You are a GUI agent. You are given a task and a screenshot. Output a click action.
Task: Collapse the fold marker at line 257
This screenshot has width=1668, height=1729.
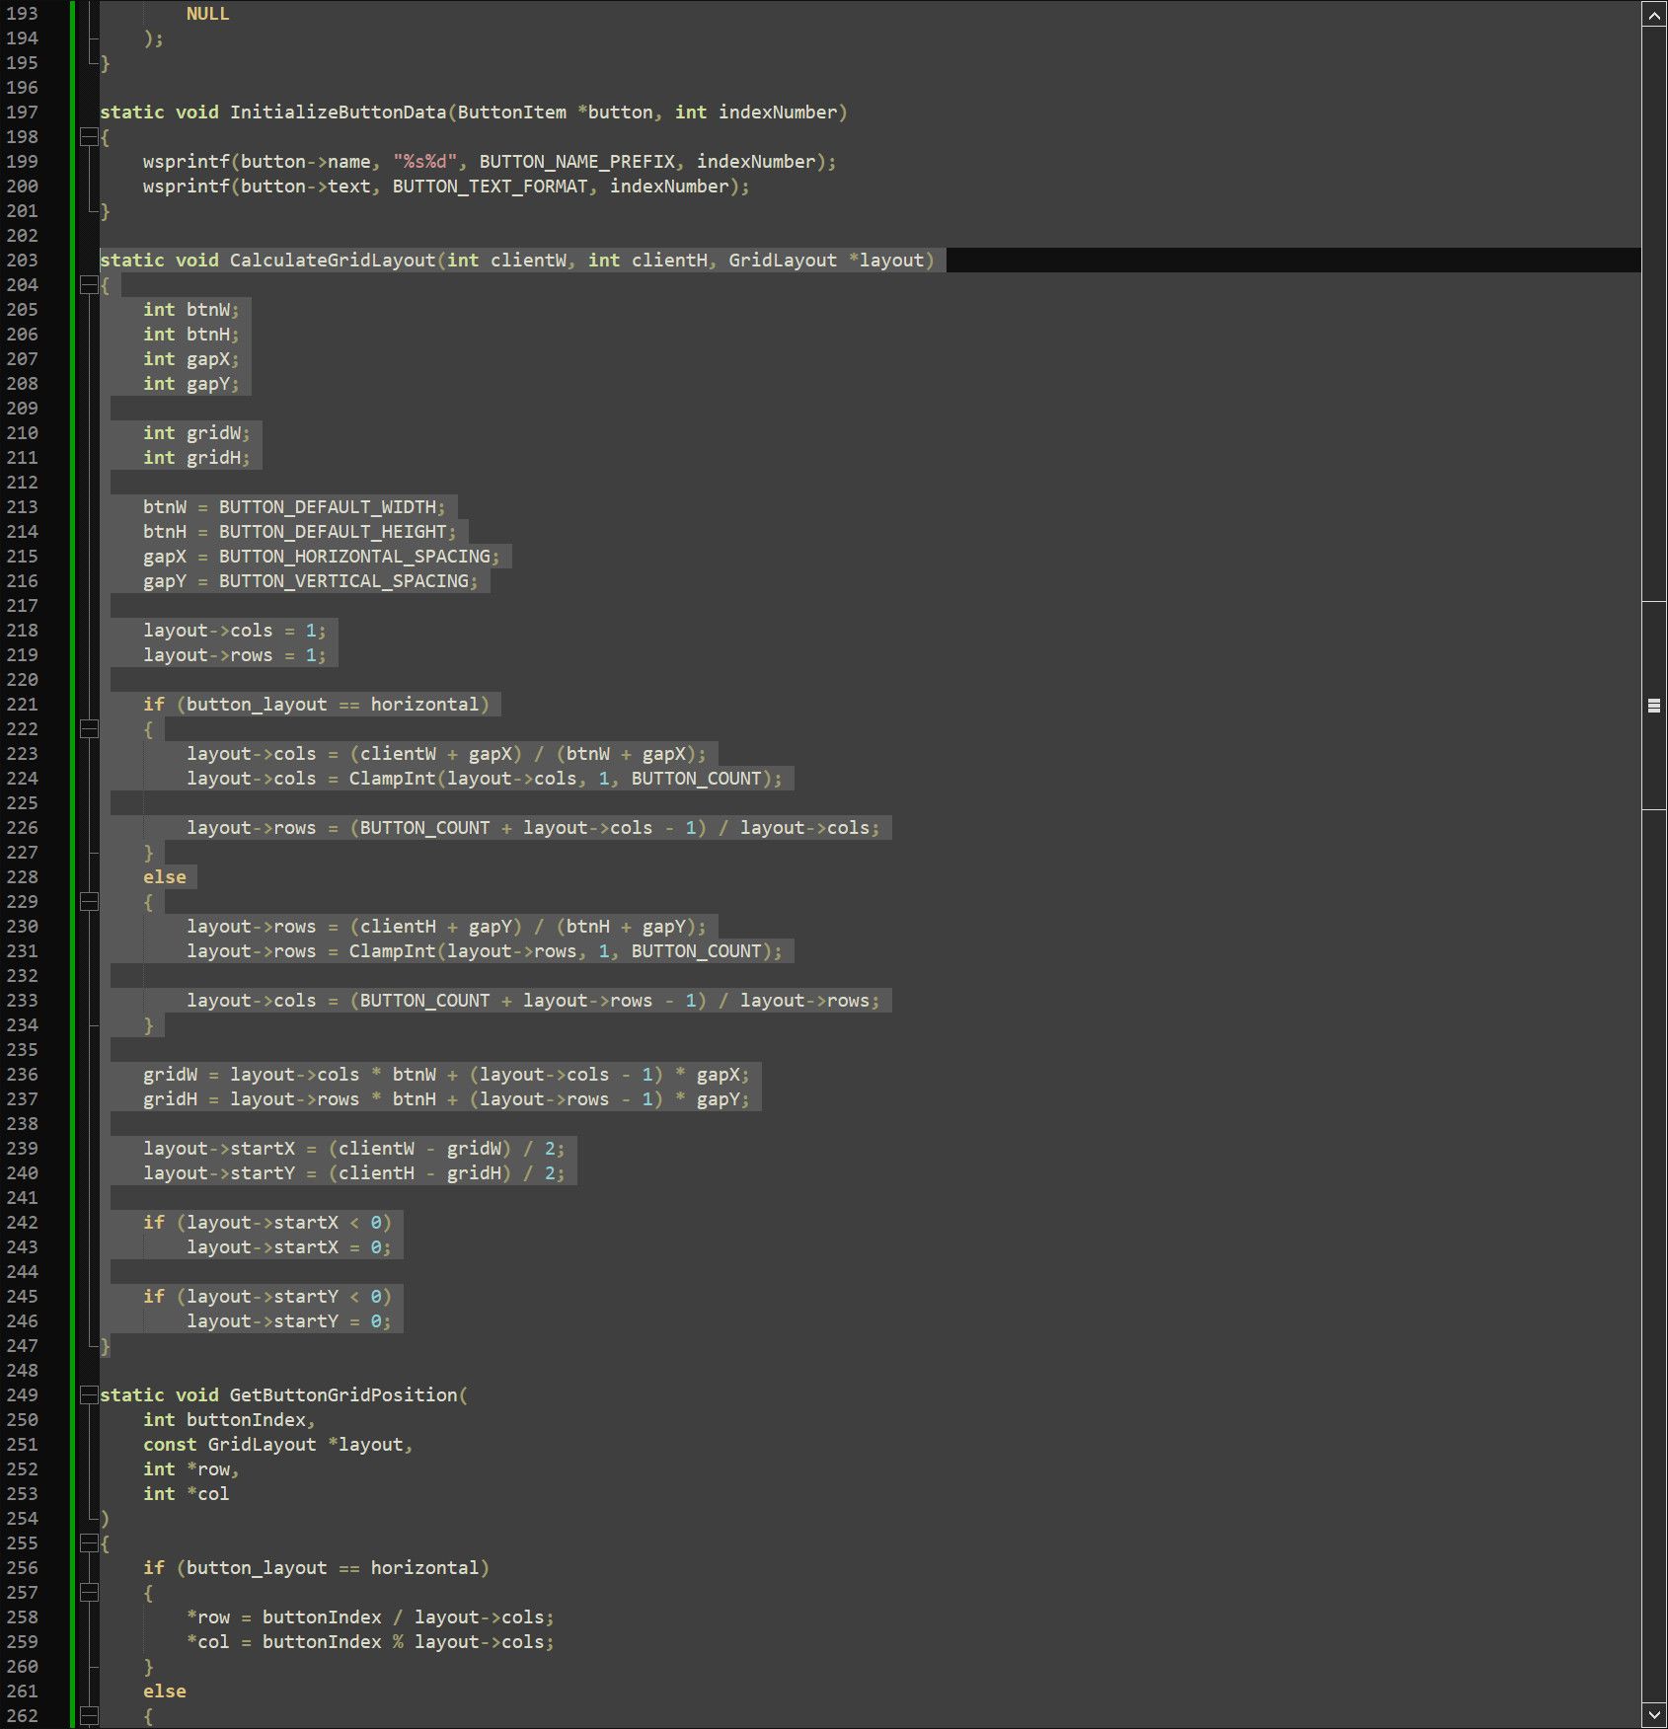point(89,1593)
